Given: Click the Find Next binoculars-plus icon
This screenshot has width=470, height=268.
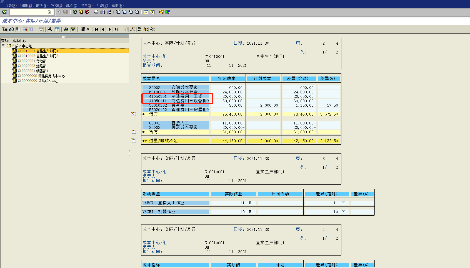Looking at the screenshot, I should [109, 12].
